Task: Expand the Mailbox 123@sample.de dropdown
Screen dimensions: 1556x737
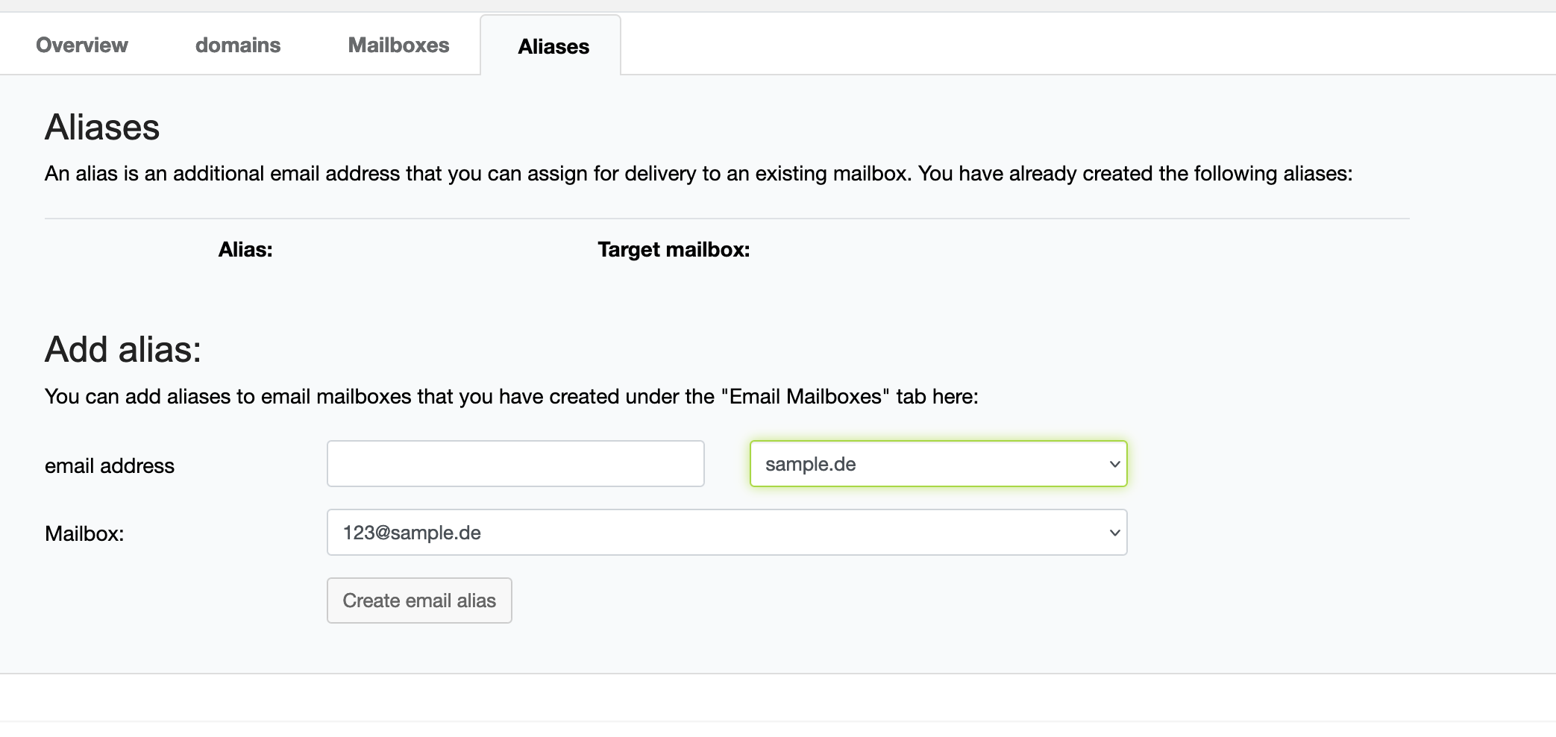Action: 727,533
